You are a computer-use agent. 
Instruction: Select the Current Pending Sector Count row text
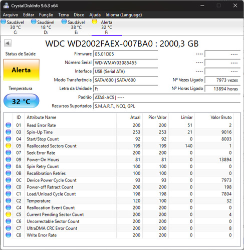click(x=55, y=214)
